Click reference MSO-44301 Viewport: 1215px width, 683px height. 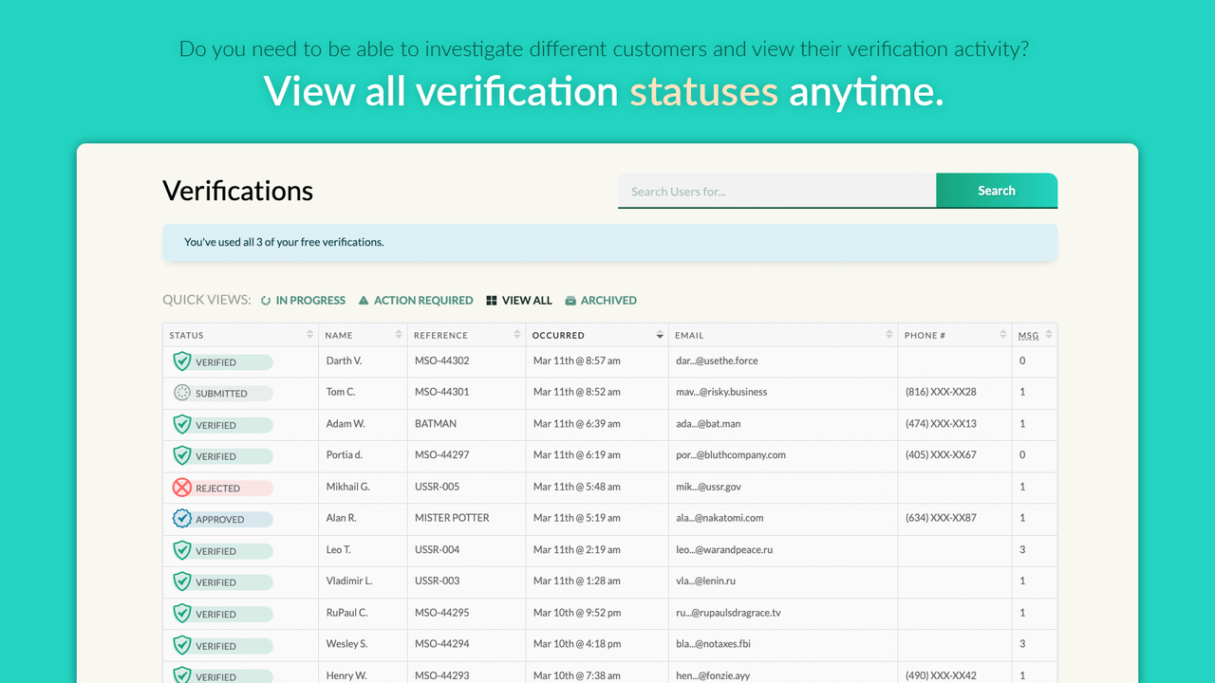(x=442, y=392)
